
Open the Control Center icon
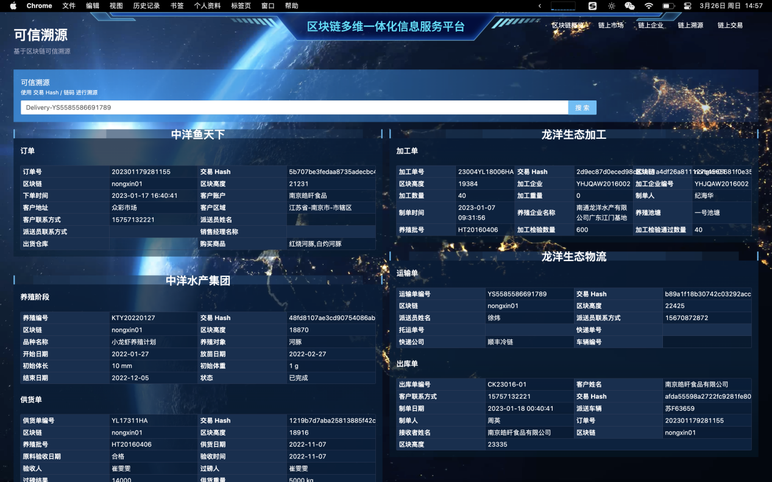(687, 5)
